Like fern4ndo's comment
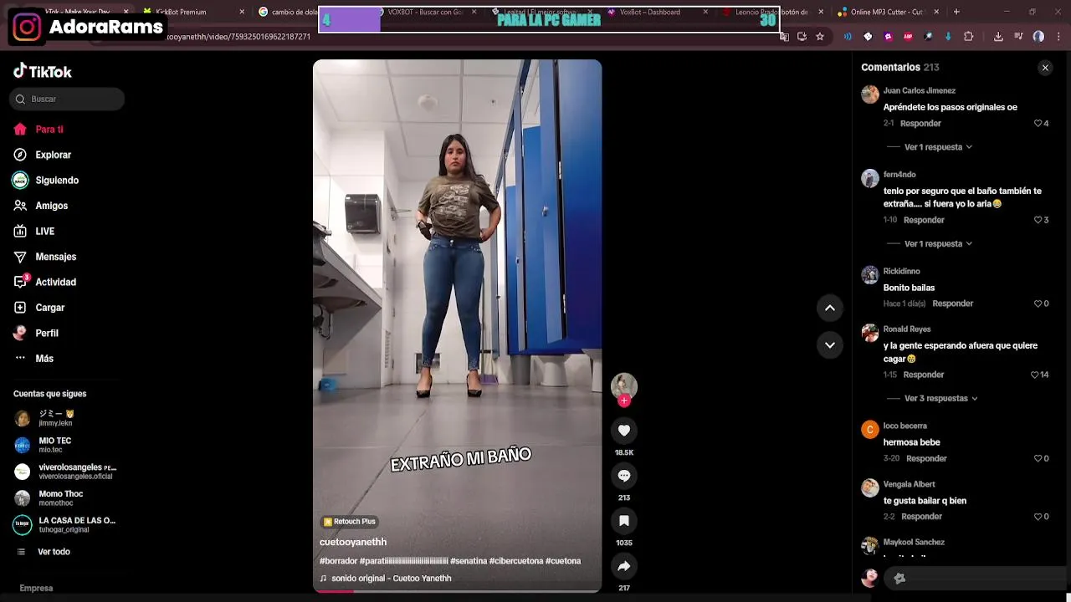The height and width of the screenshot is (602, 1071). click(x=1038, y=220)
